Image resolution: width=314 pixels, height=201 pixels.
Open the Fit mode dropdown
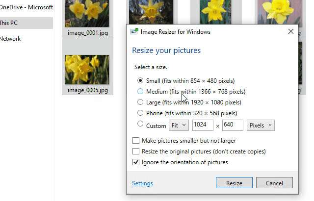[x=179, y=125]
